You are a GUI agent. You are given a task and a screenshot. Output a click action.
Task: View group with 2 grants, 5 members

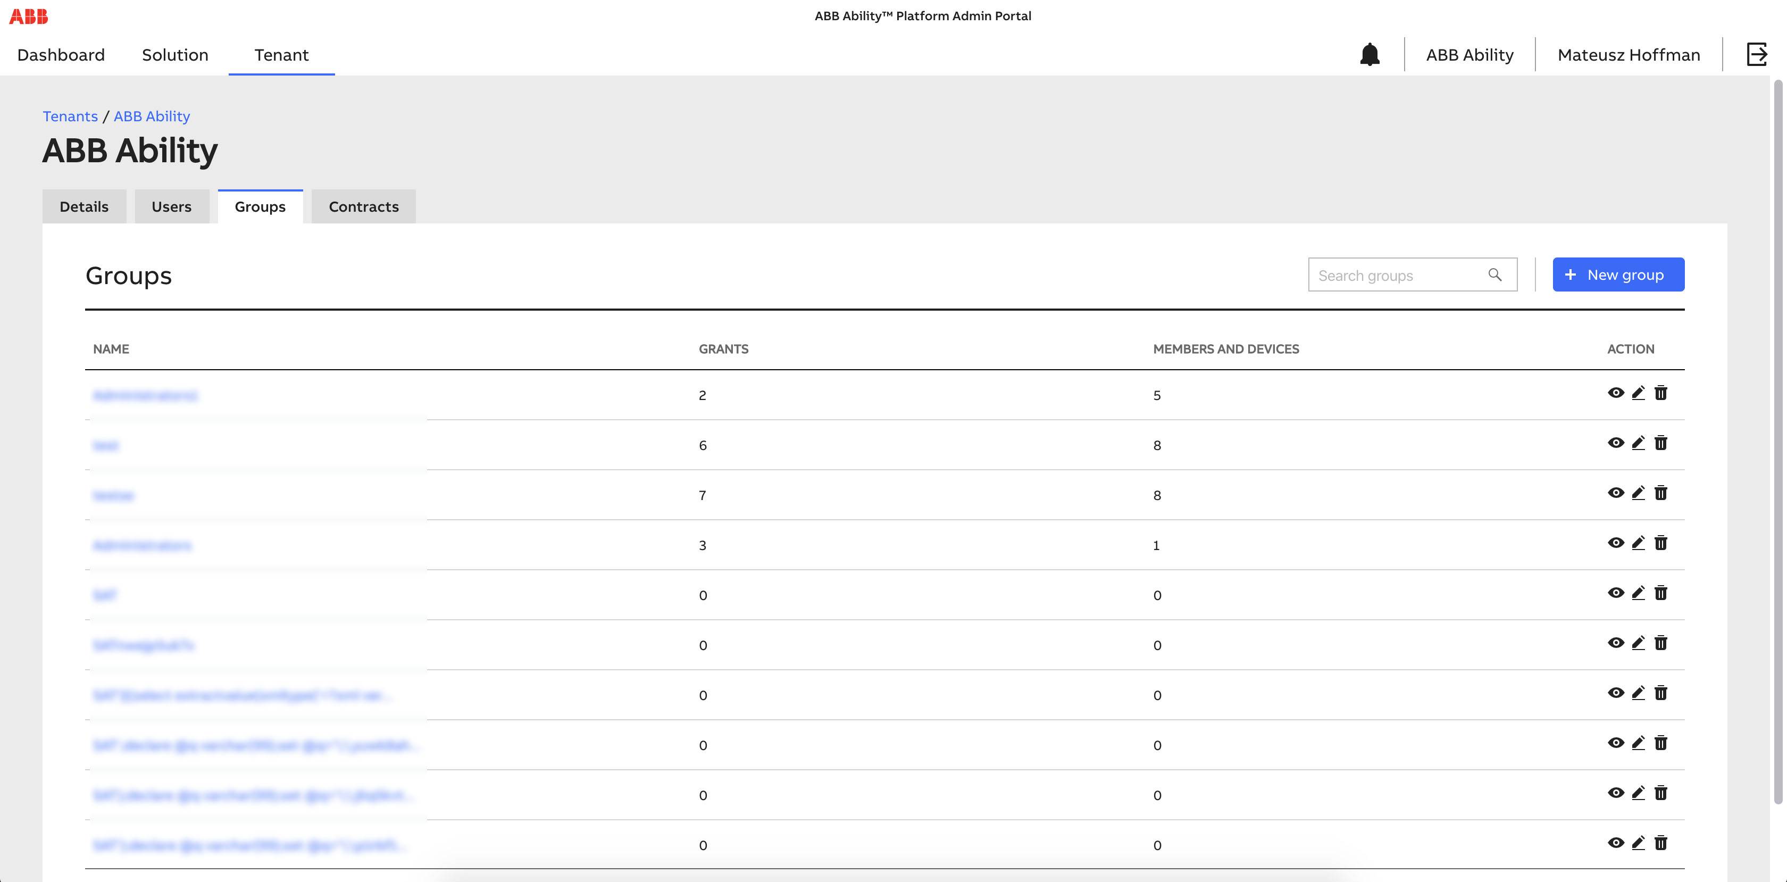(x=1615, y=393)
